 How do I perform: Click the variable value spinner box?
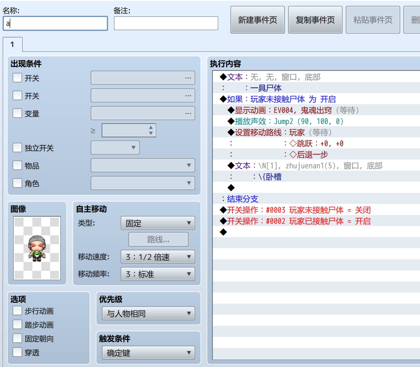point(129,130)
